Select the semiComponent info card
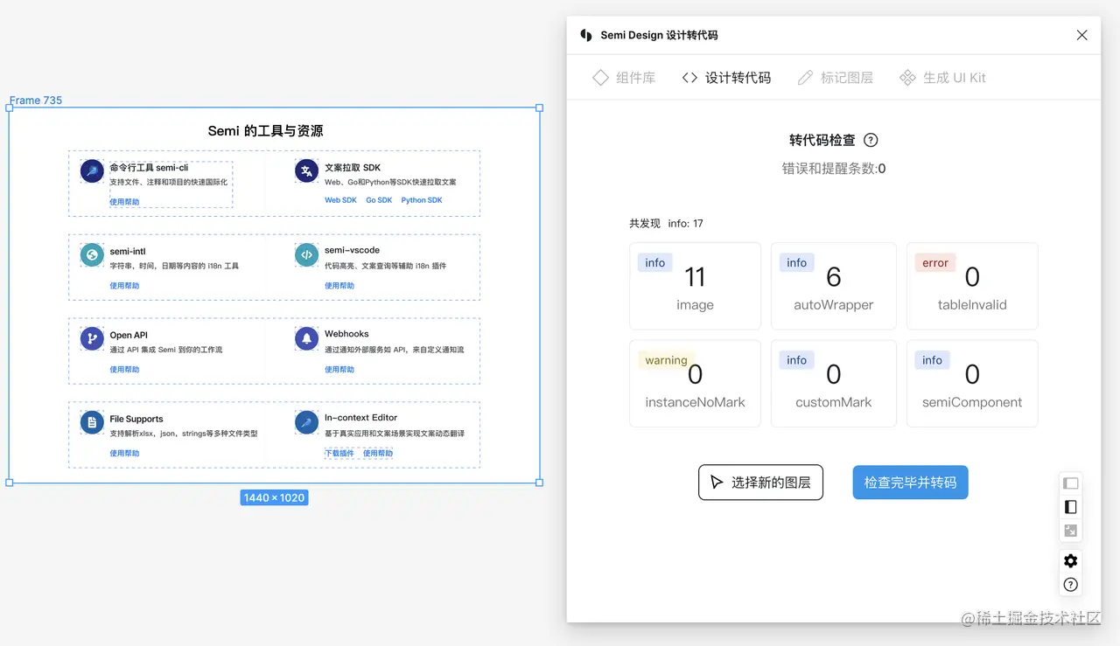The image size is (1120, 646). (972, 384)
